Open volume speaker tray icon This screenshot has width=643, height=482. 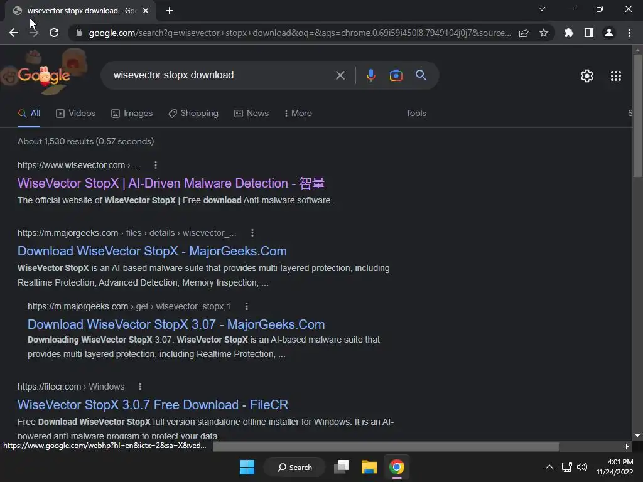click(x=582, y=467)
